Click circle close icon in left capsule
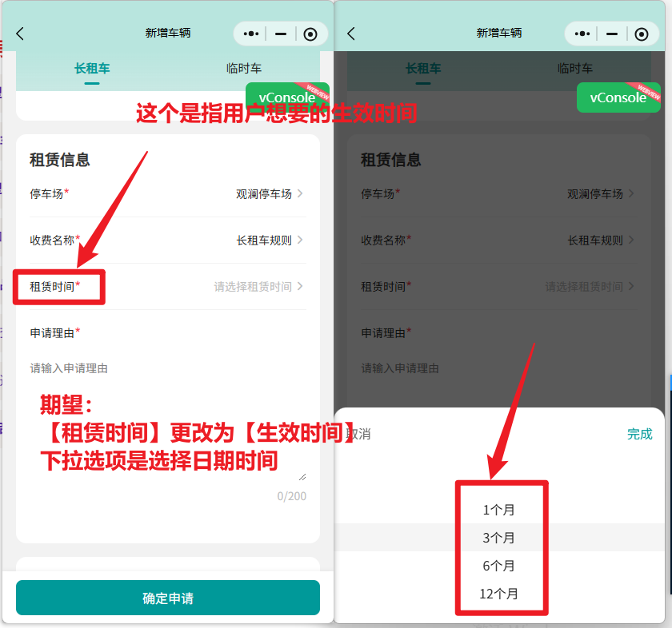672x628 pixels. tap(310, 34)
